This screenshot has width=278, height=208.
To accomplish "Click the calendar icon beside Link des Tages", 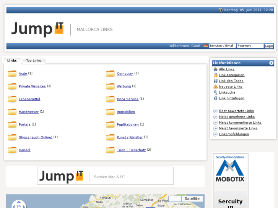I will point(215,81).
